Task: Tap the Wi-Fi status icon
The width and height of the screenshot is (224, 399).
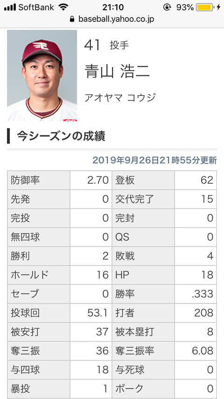Action: [x=63, y=7]
